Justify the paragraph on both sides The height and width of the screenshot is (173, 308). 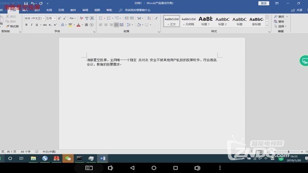[116, 25]
